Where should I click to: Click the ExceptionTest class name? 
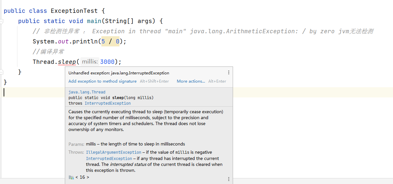coord(74,11)
